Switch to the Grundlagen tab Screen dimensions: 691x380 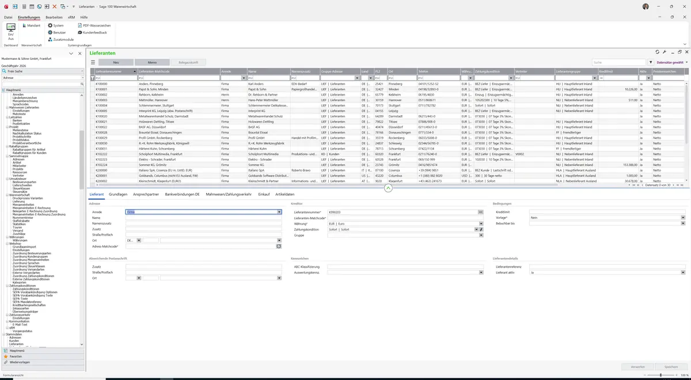(118, 195)
